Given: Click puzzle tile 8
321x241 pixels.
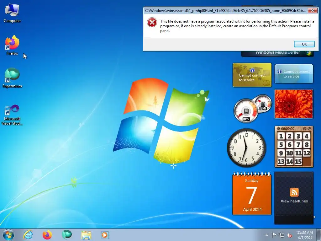Looking at the screenshot, I should [x=307, y=145].
